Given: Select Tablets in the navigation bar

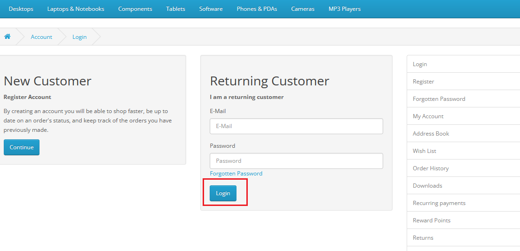Looking at the screenshot, I should click(175, 9).
